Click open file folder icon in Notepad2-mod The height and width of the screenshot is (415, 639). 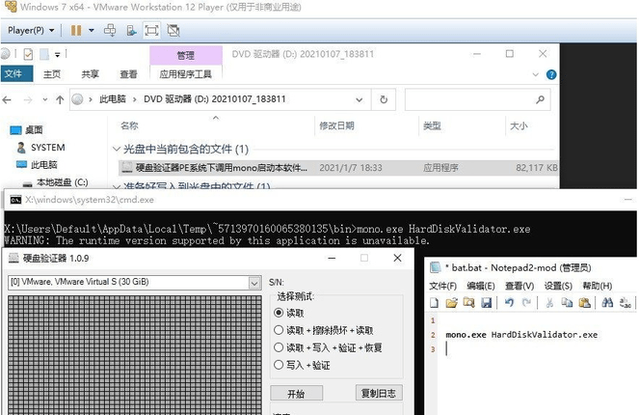point(451,303)
